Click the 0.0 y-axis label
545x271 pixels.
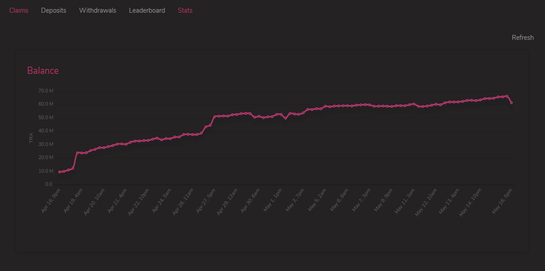click(49, 184)
